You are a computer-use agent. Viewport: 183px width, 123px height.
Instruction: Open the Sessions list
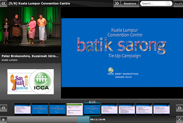coord(130,3)
